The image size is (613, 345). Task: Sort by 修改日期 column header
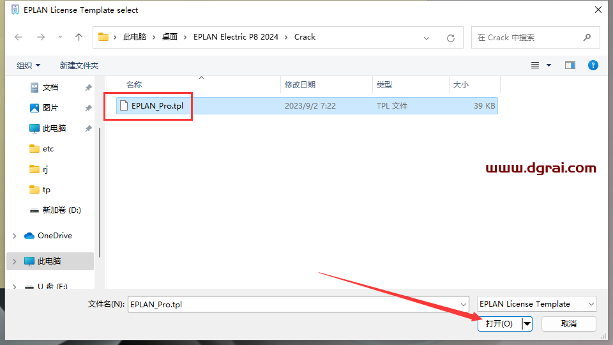300,84
